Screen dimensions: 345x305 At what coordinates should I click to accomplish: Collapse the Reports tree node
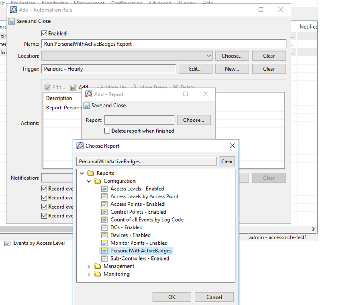82,173
